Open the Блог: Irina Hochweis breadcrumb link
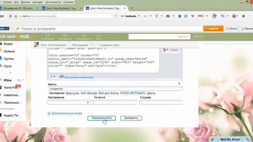The height and width of the screenshot is (142, 253). 53,45
